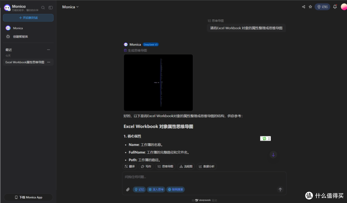The image size is (347, 203).
Task: Jump to bottom with the down arrow button
Action: (x=273, y=155)
